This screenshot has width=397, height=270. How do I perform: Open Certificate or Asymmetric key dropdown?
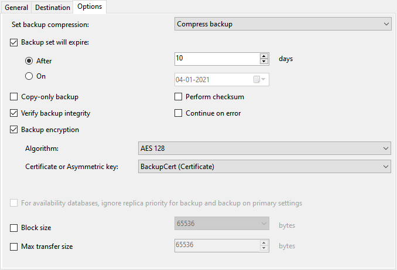point(264,167)
